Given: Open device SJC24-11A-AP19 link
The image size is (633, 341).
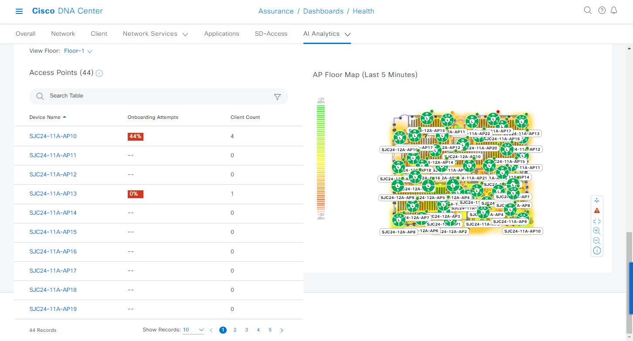Looking at the screenshot, I should tap(53, 309).
